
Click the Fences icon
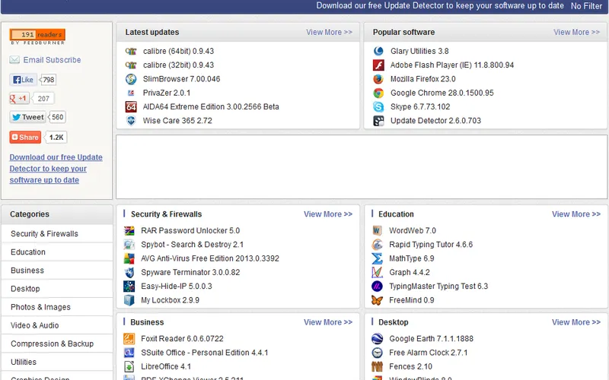click(377, 366)
